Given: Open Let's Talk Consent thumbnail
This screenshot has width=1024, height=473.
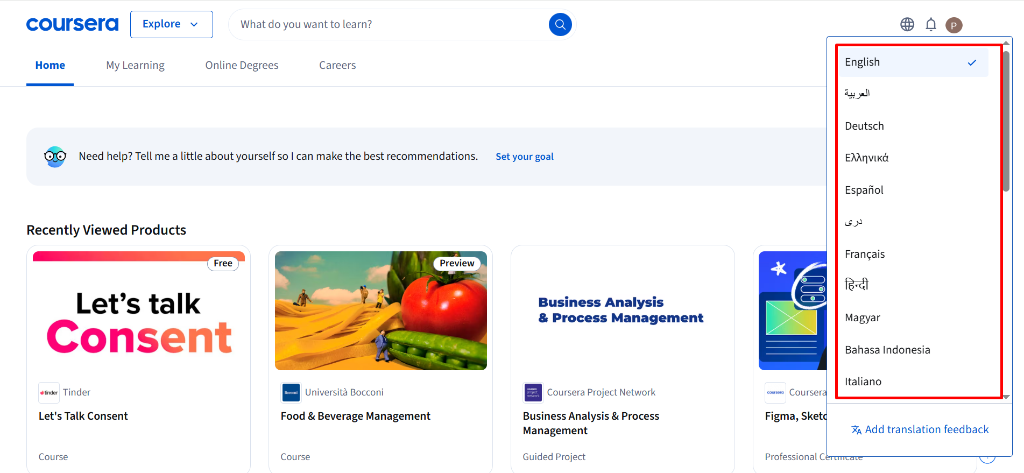Looking at the screenshot, I should tap(139, 310).
